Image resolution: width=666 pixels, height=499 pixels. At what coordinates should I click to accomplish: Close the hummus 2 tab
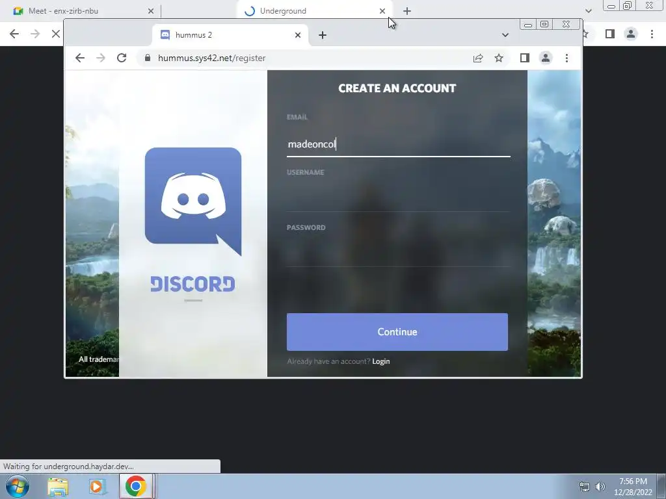[298, 35]
